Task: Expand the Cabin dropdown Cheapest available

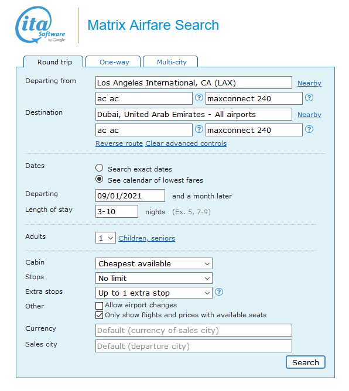Action: click(x=154, y=263)
